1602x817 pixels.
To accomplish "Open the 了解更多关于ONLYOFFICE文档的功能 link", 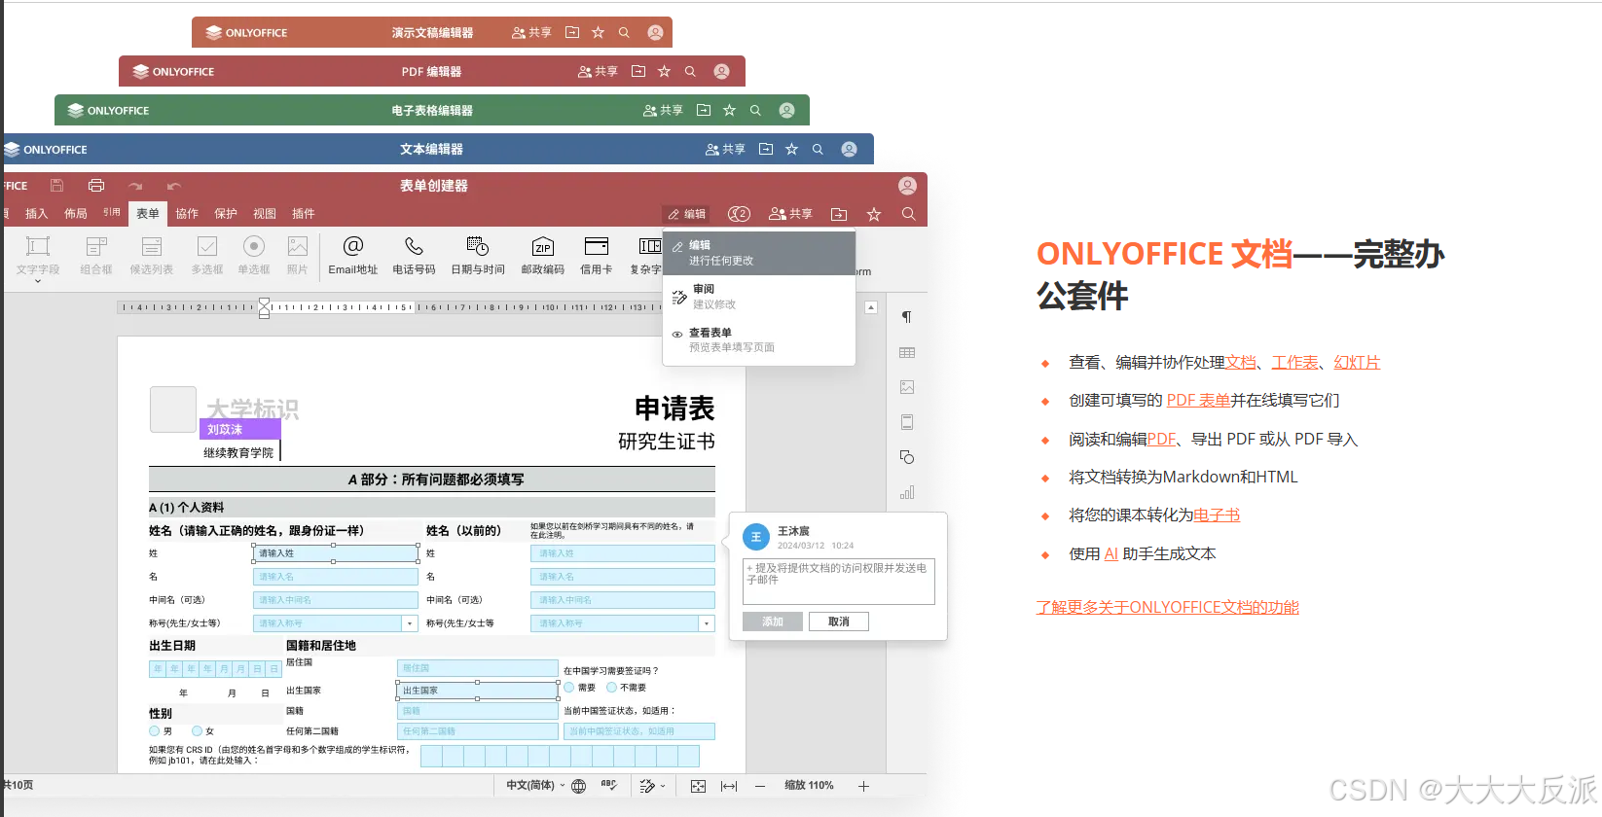I will [x=1167, y=607].
